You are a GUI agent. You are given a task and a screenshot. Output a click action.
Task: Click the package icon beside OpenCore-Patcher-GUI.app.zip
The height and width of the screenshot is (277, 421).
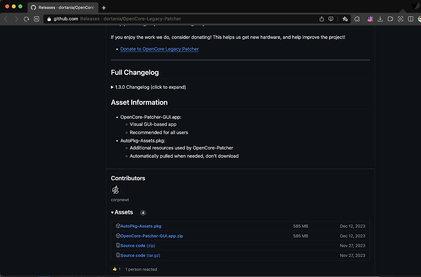click(x=118, y=236)
